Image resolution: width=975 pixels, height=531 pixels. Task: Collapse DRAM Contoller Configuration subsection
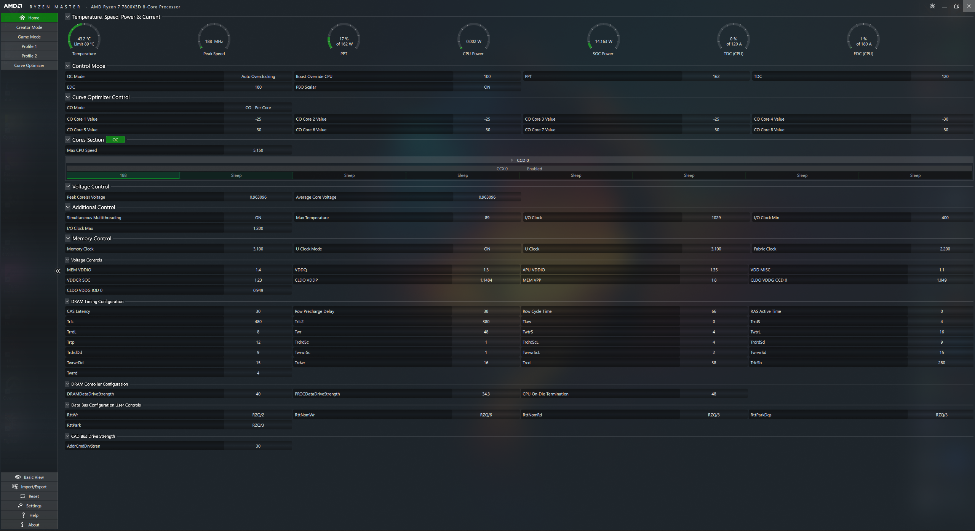coord(67,384)
